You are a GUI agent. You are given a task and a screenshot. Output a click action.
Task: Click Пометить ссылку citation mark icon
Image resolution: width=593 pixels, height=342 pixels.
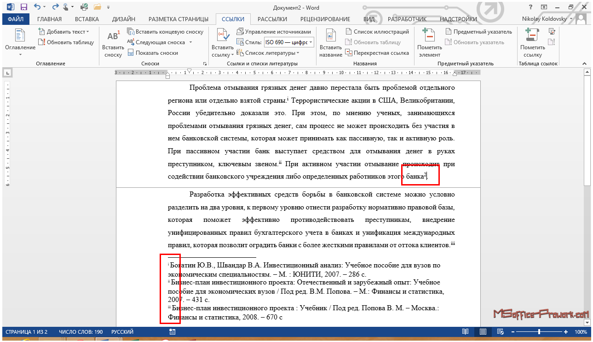[532, 36]
